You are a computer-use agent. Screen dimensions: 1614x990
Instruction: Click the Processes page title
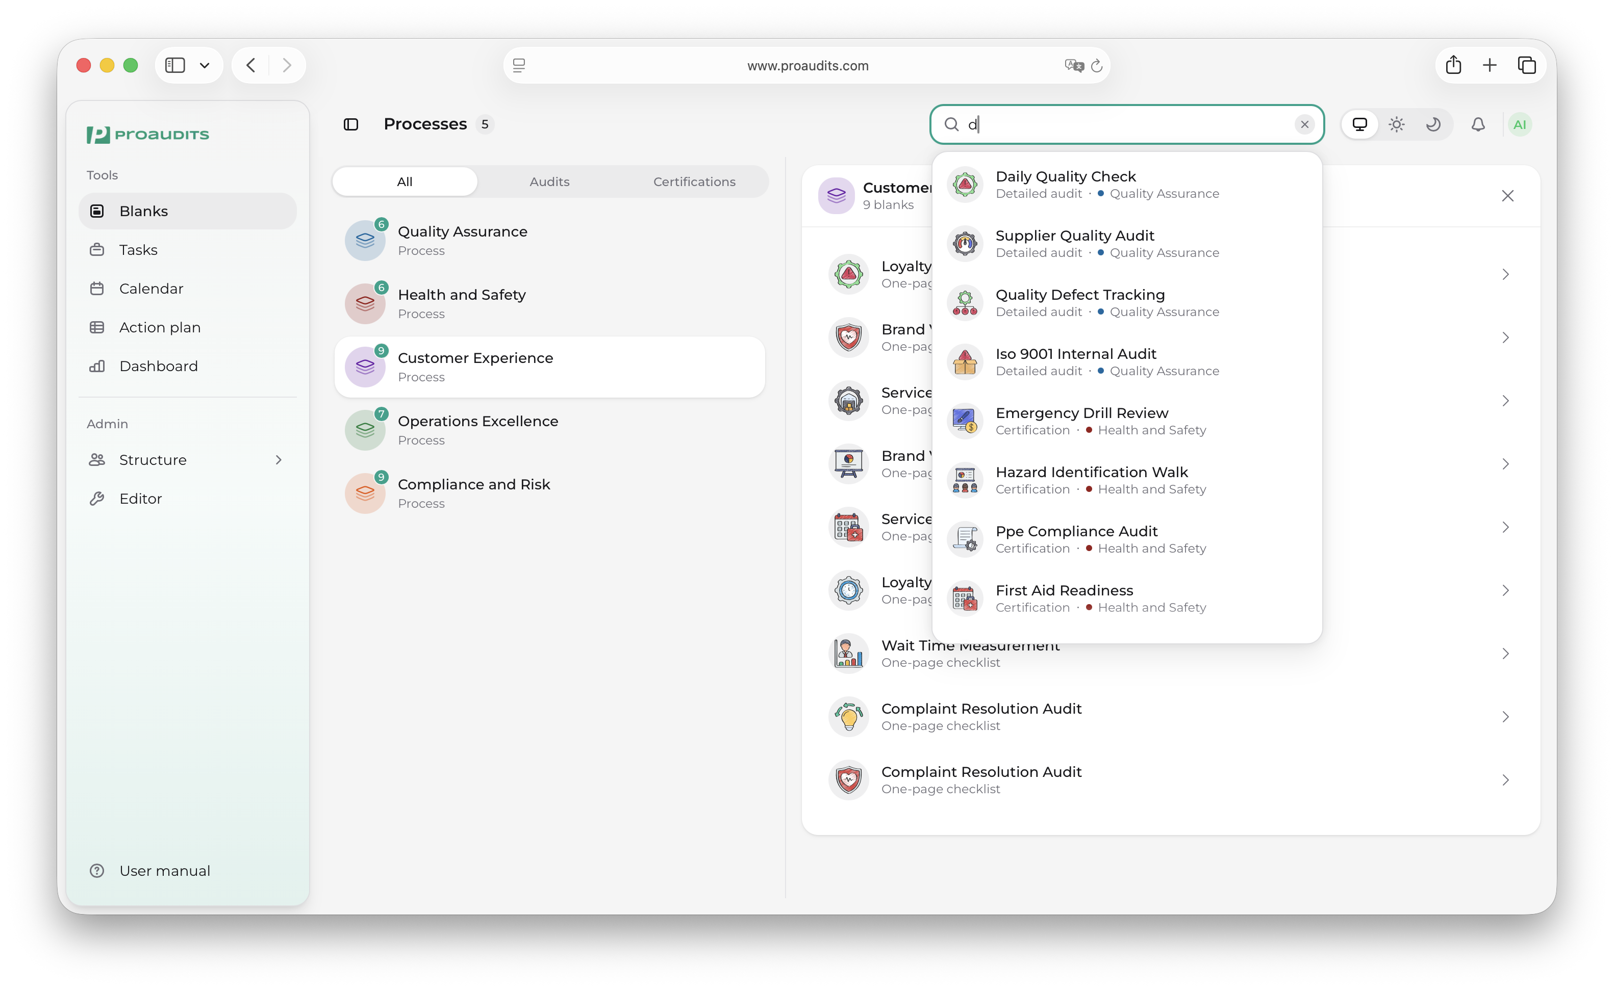click(425, 124)
